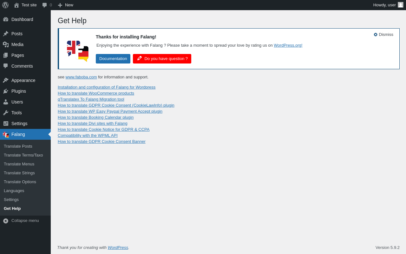Click the Pages icon in sidebar
This screenshot has width=406, height=254.
(x=6, y=55)
